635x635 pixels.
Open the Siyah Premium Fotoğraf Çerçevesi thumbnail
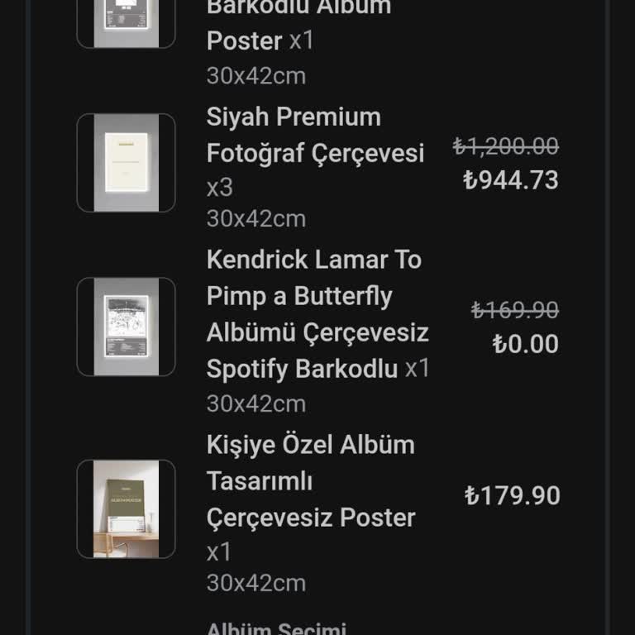point(126,163)
